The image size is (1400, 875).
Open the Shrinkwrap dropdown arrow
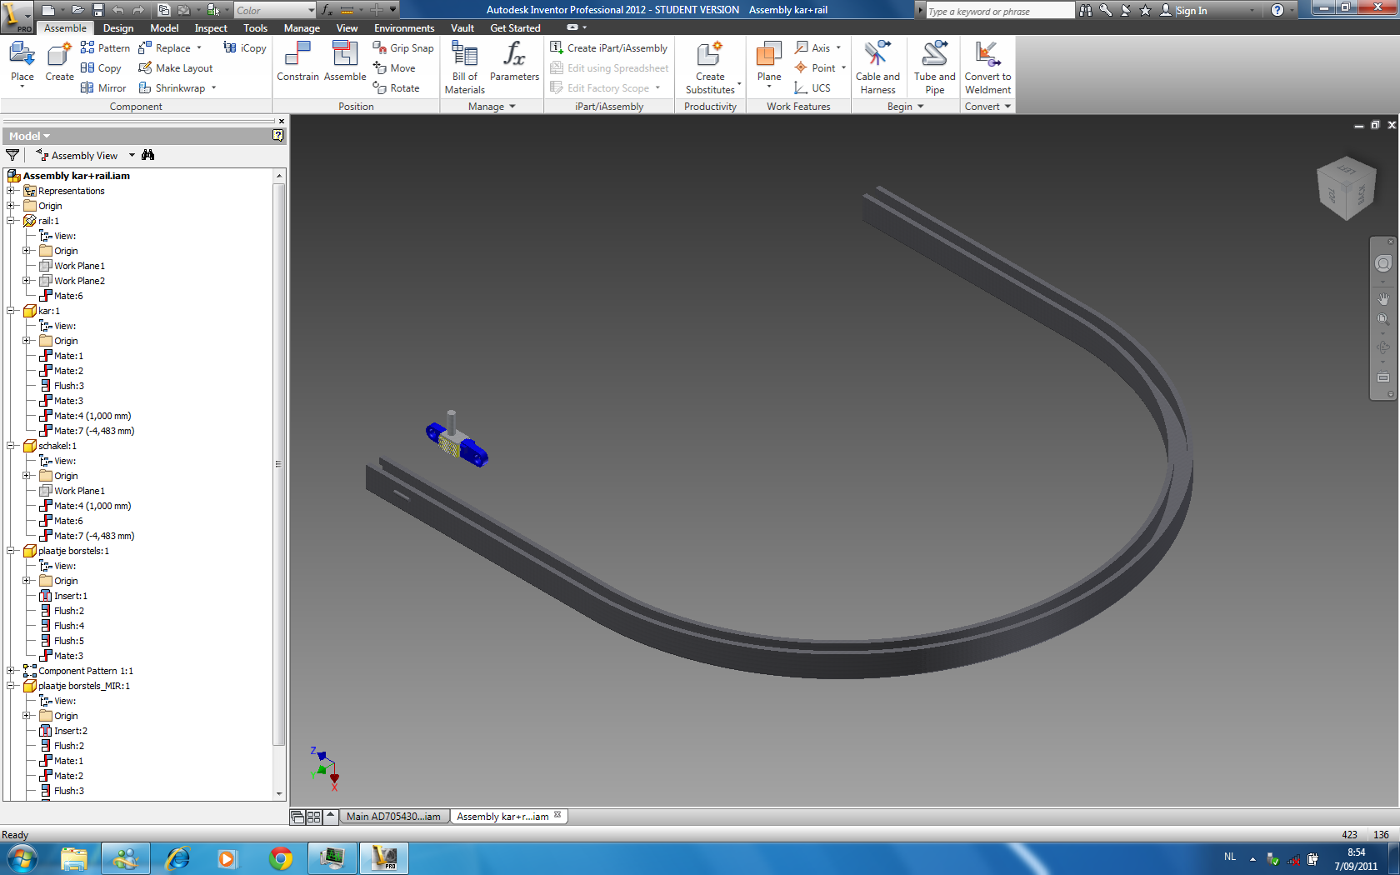pos(213,88)
